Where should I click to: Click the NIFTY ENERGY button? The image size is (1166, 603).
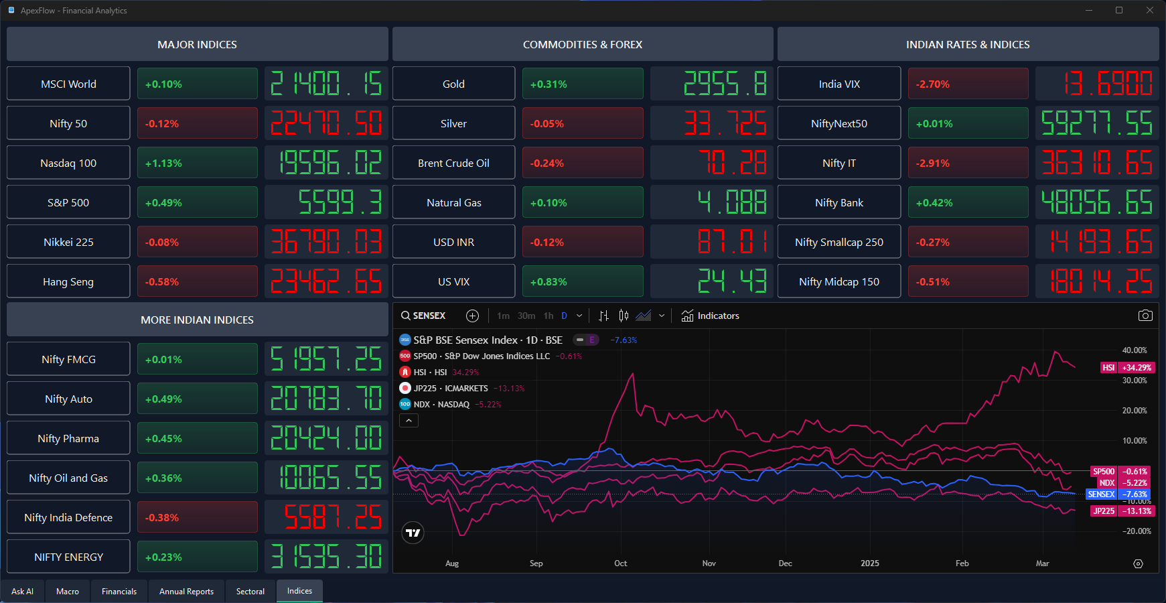click(68, 557)
